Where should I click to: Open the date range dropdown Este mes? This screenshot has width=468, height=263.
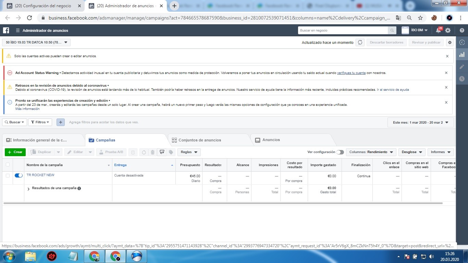tap(421, 122)
